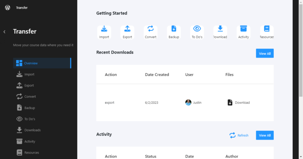The image size is (303, 159).
Task: Click View All for Recent Downloads
Action: pyautogui.click(x=264, y=53)
